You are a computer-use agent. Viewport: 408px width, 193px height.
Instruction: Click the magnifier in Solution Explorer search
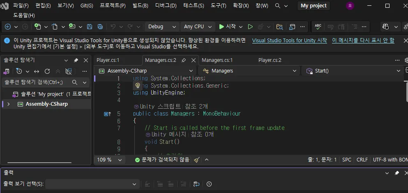(x=75, y=82)
